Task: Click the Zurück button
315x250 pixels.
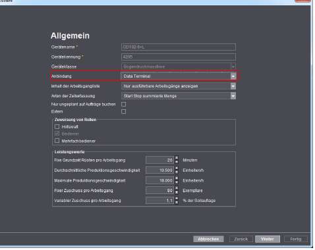Action: pos(241,239)
